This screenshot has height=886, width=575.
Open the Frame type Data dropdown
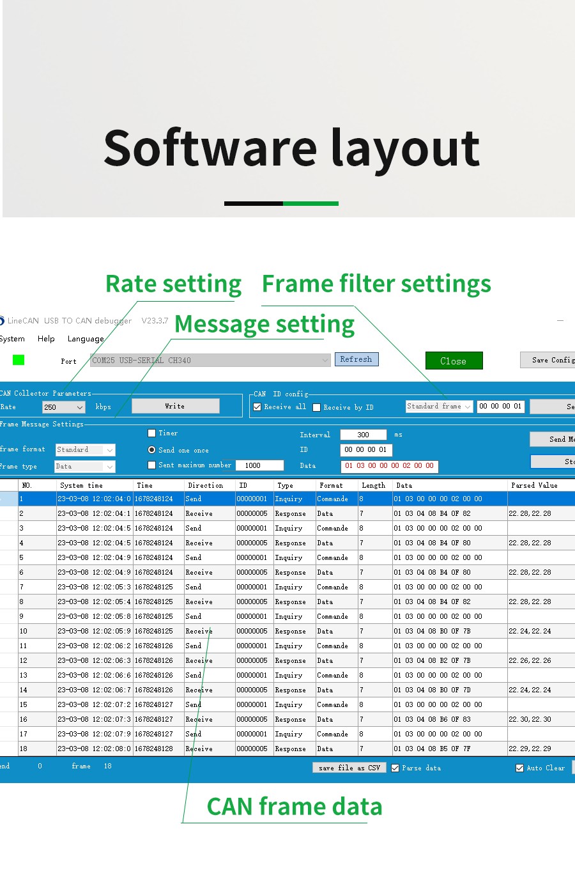pyautogui.click(x=109, y=467)
